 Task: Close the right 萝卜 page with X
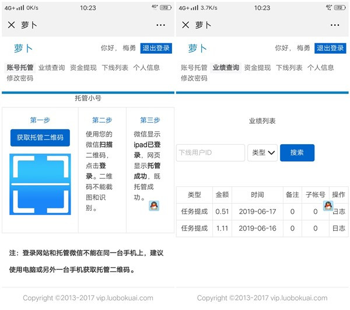pos(185,25)
